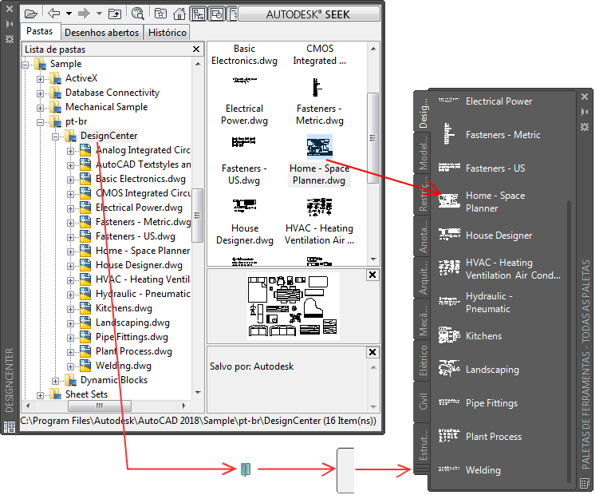Switch to the Desenhos abertos tab
The height and width of the screenshot is (495, 595).
pyautogui.click(x=102, y=33)
